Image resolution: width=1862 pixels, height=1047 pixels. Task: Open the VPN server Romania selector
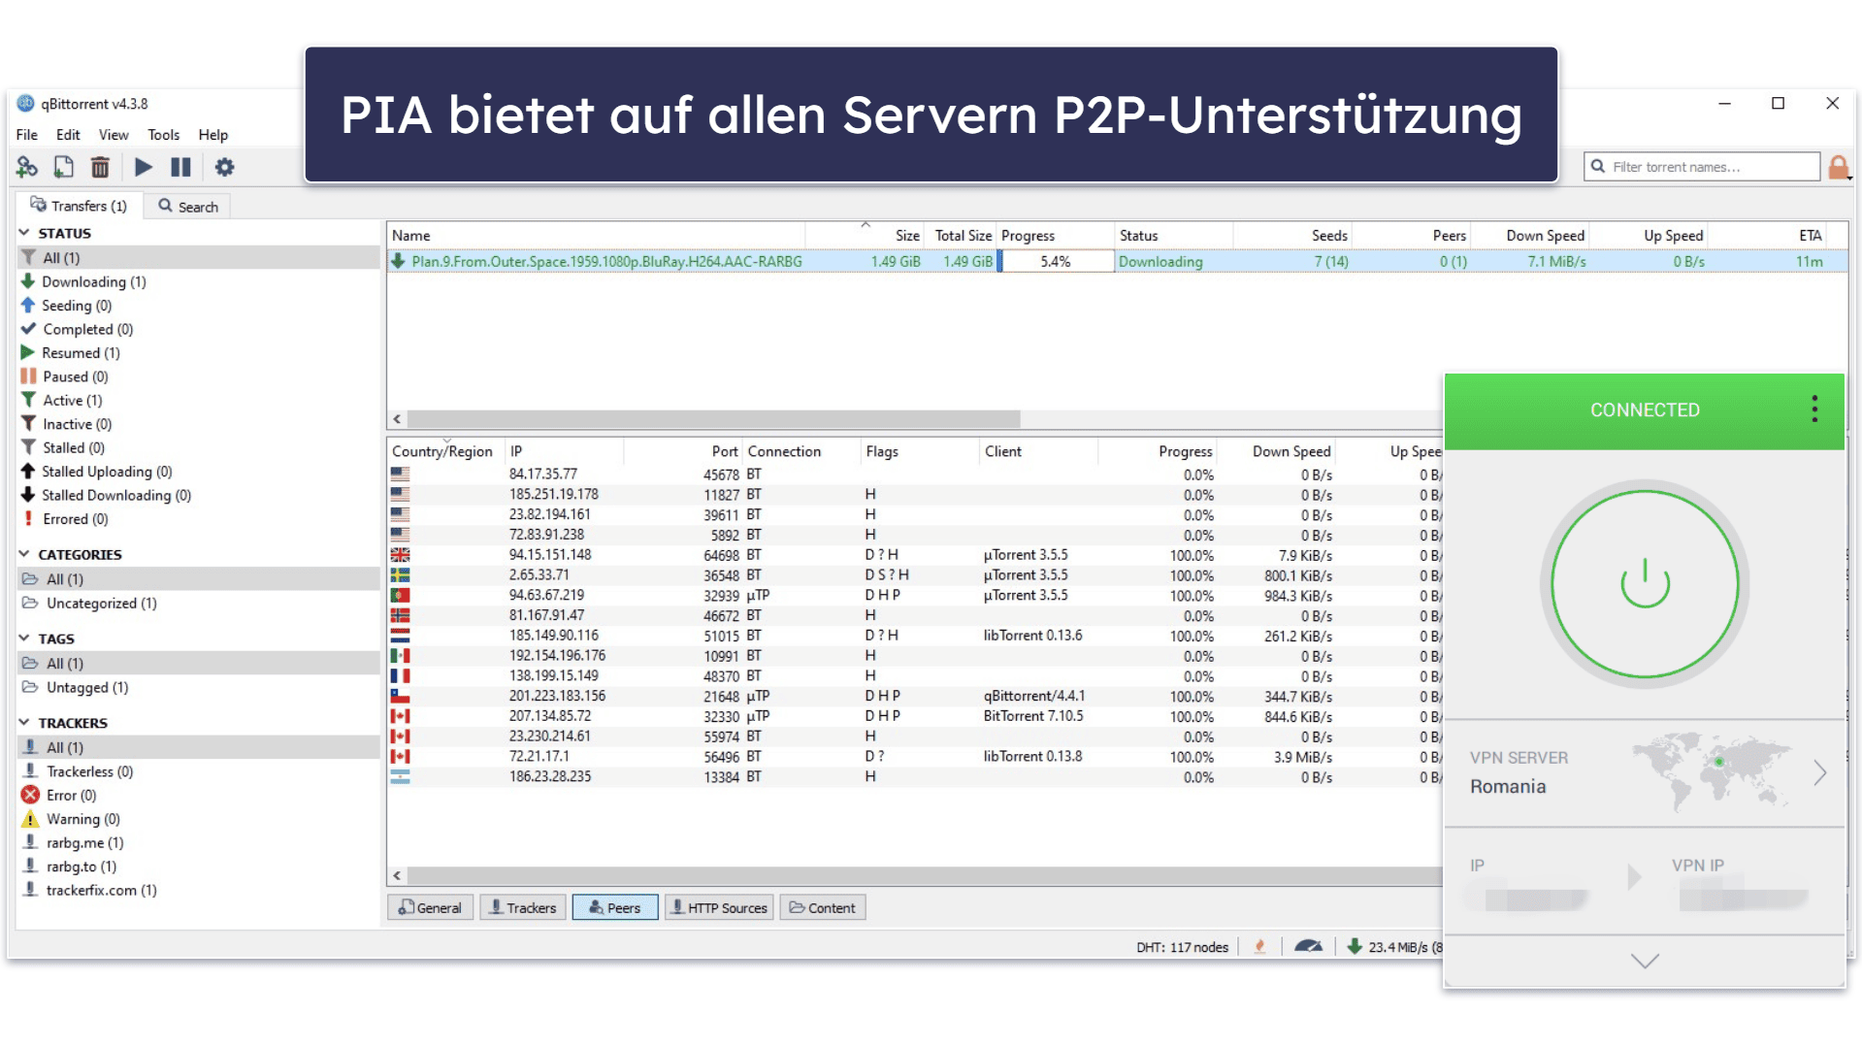pyautogui.click(x=1644, y=772)
